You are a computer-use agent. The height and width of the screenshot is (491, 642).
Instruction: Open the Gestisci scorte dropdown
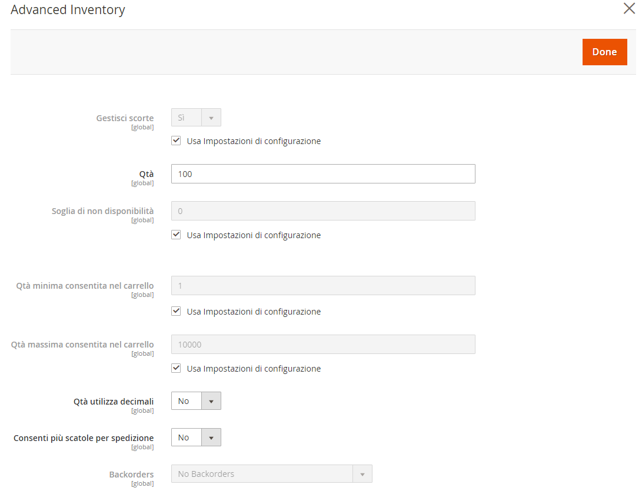[x=196, y=117]
